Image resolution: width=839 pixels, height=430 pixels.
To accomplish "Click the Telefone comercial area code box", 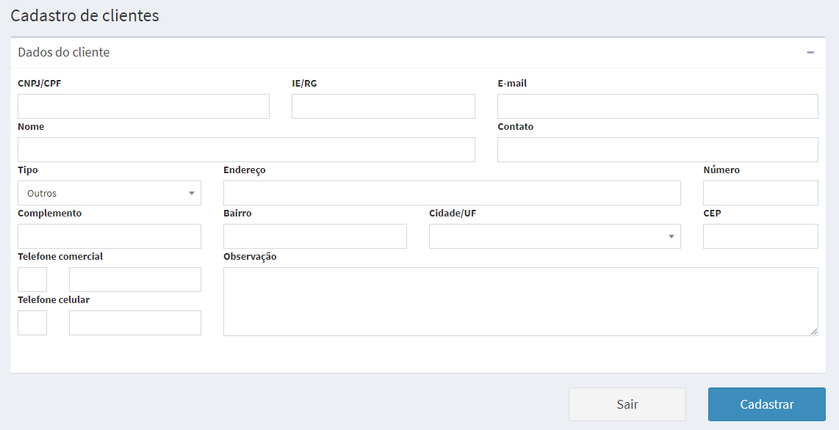I will point(32,280).
